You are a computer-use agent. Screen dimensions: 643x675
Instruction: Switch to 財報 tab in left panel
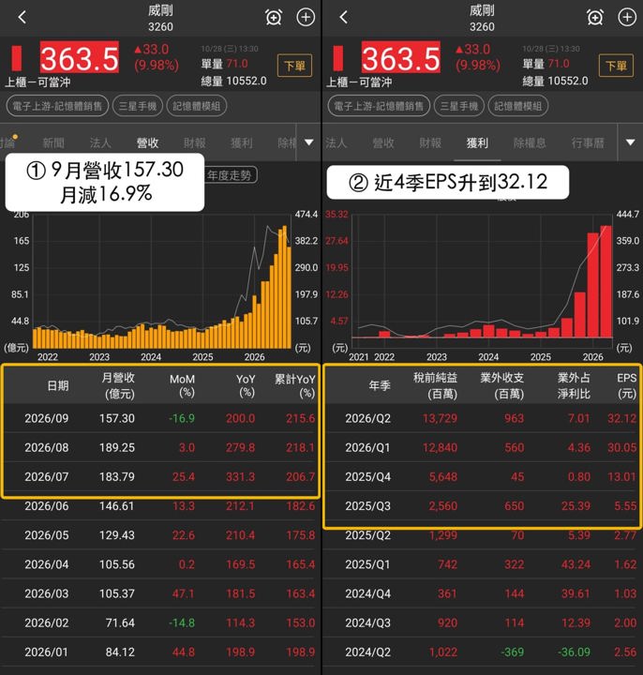[x=195, y=142]
